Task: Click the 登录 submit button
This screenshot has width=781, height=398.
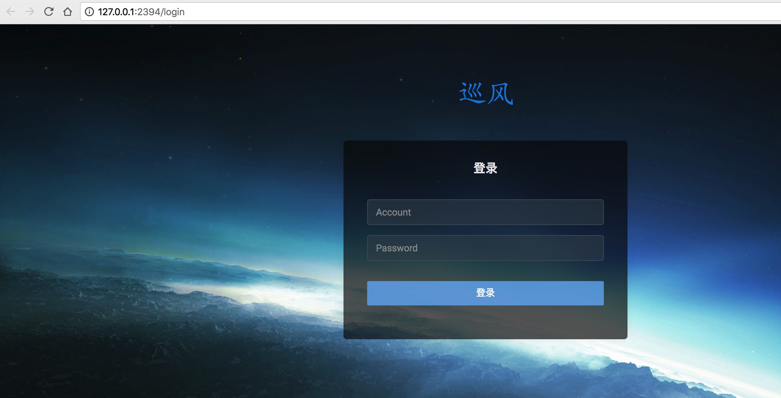Action: [x=485, y=292]
